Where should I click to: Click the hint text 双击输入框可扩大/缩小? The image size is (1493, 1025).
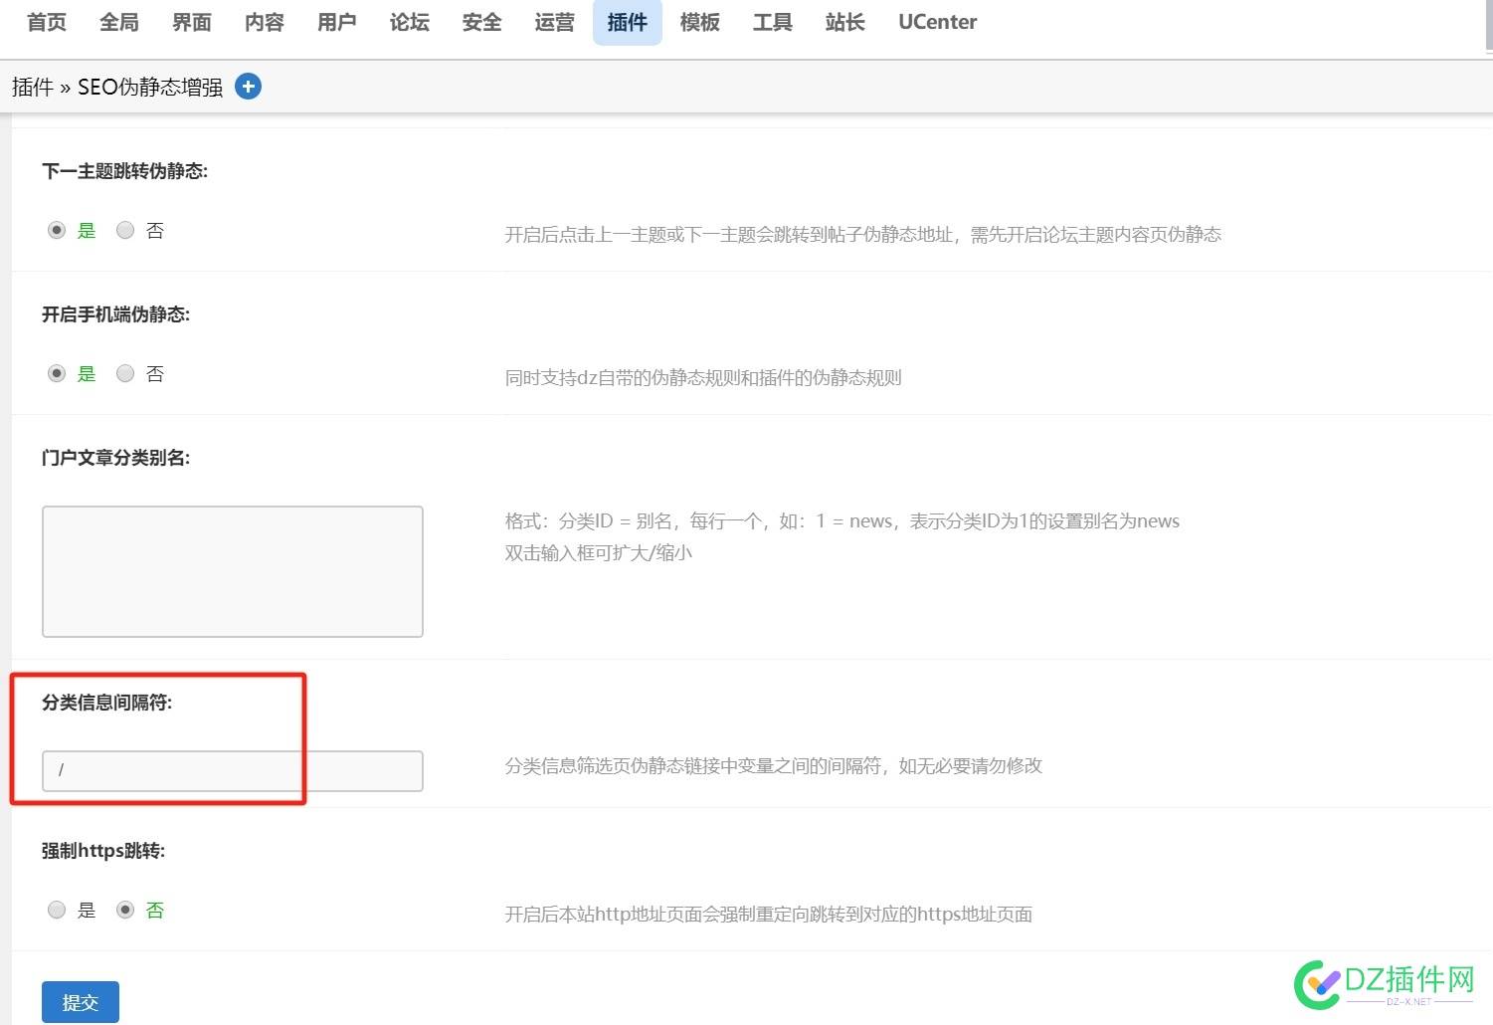tap(599, 553)
